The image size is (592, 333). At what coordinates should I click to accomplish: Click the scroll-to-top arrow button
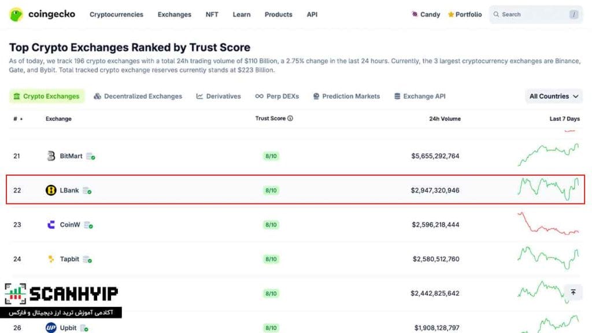[x=573, y=292]
